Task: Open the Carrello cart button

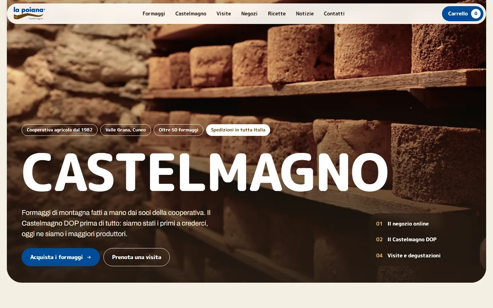Action: point(463,14)
